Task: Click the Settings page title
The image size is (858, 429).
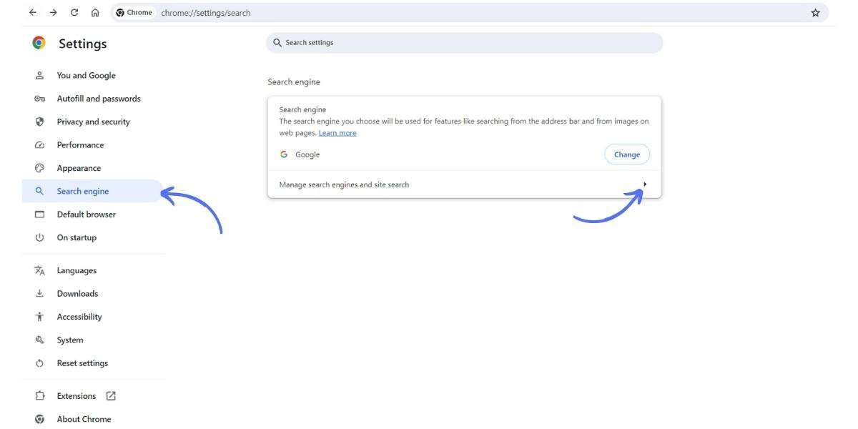Action: click(83, 44)
